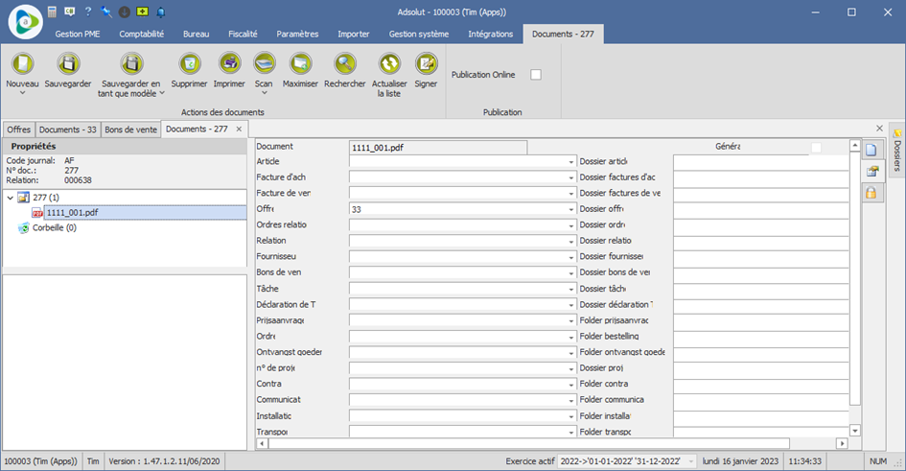Viewport: 906px width, 471px height.
Task: Click the vertical scrollbar down arrow
Action: (x=855, y=431)
